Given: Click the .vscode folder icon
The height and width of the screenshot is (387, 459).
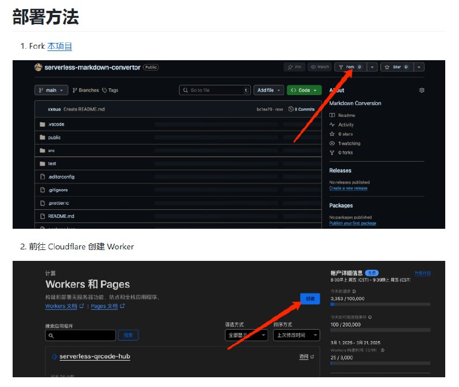Looking at the screenshot, I should point(42,124).
